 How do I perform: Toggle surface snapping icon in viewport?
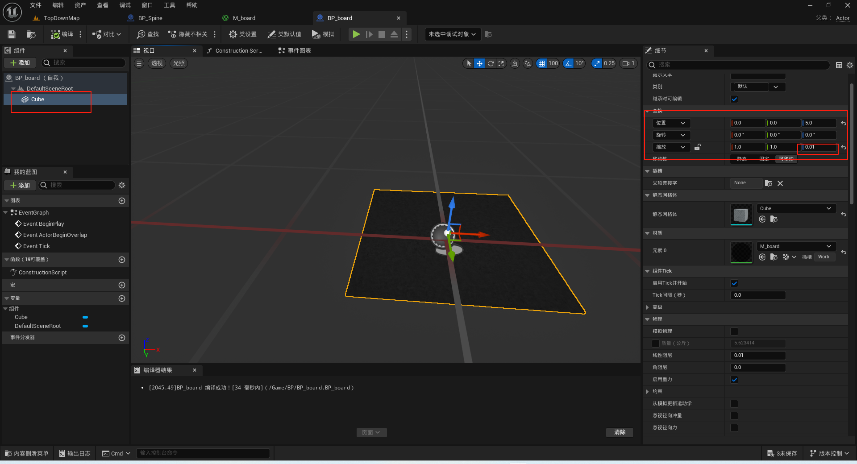528,63
